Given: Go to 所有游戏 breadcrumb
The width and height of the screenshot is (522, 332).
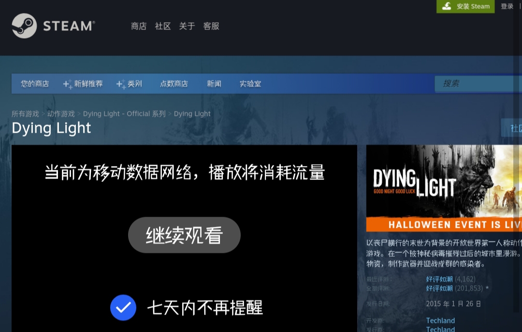Looking at the screenshot, I should (25, 114).
